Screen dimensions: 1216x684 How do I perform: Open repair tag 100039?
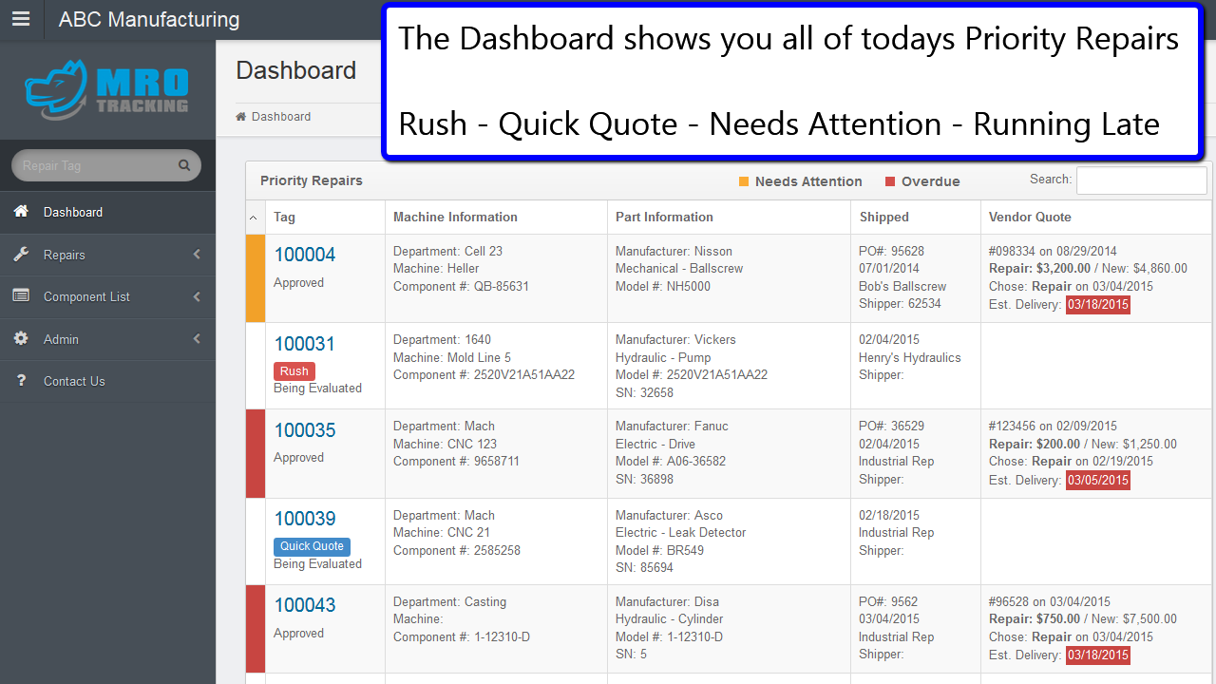click(x=305, y=519)
